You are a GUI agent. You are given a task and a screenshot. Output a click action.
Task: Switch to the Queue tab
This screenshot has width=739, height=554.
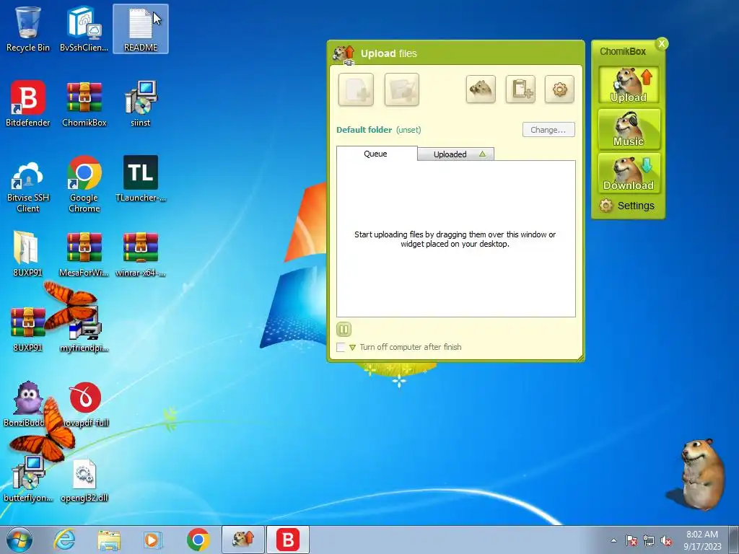point(375,154)
